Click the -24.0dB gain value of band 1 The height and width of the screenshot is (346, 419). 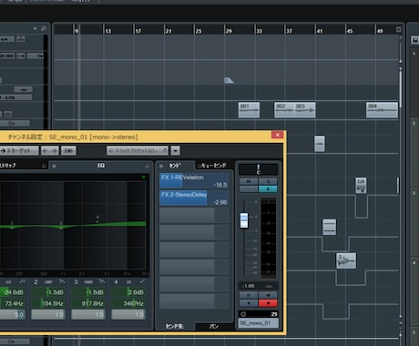click(13, 292)
